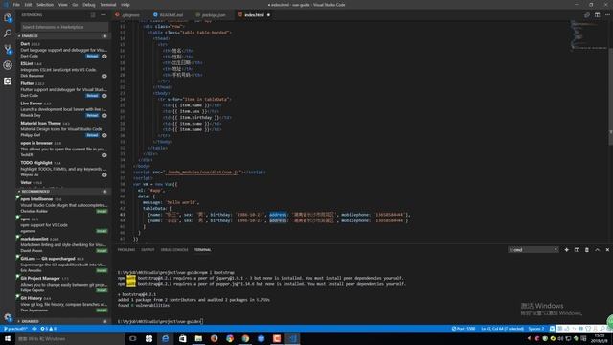Screen dimensions: 613x345
Task: Open the open in browser extension gear
Action: [x=104, y=155]
